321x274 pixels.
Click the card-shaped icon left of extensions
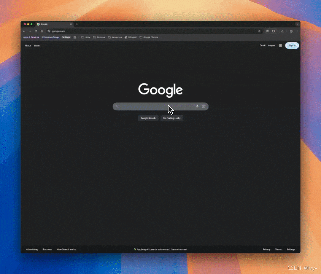(267, 31)
